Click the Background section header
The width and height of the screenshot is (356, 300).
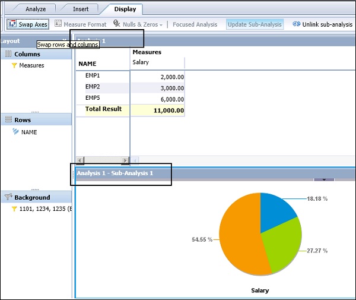36,197
